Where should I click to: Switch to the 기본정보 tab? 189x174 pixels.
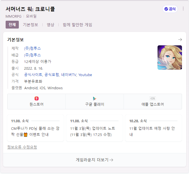tap(31, 25)
